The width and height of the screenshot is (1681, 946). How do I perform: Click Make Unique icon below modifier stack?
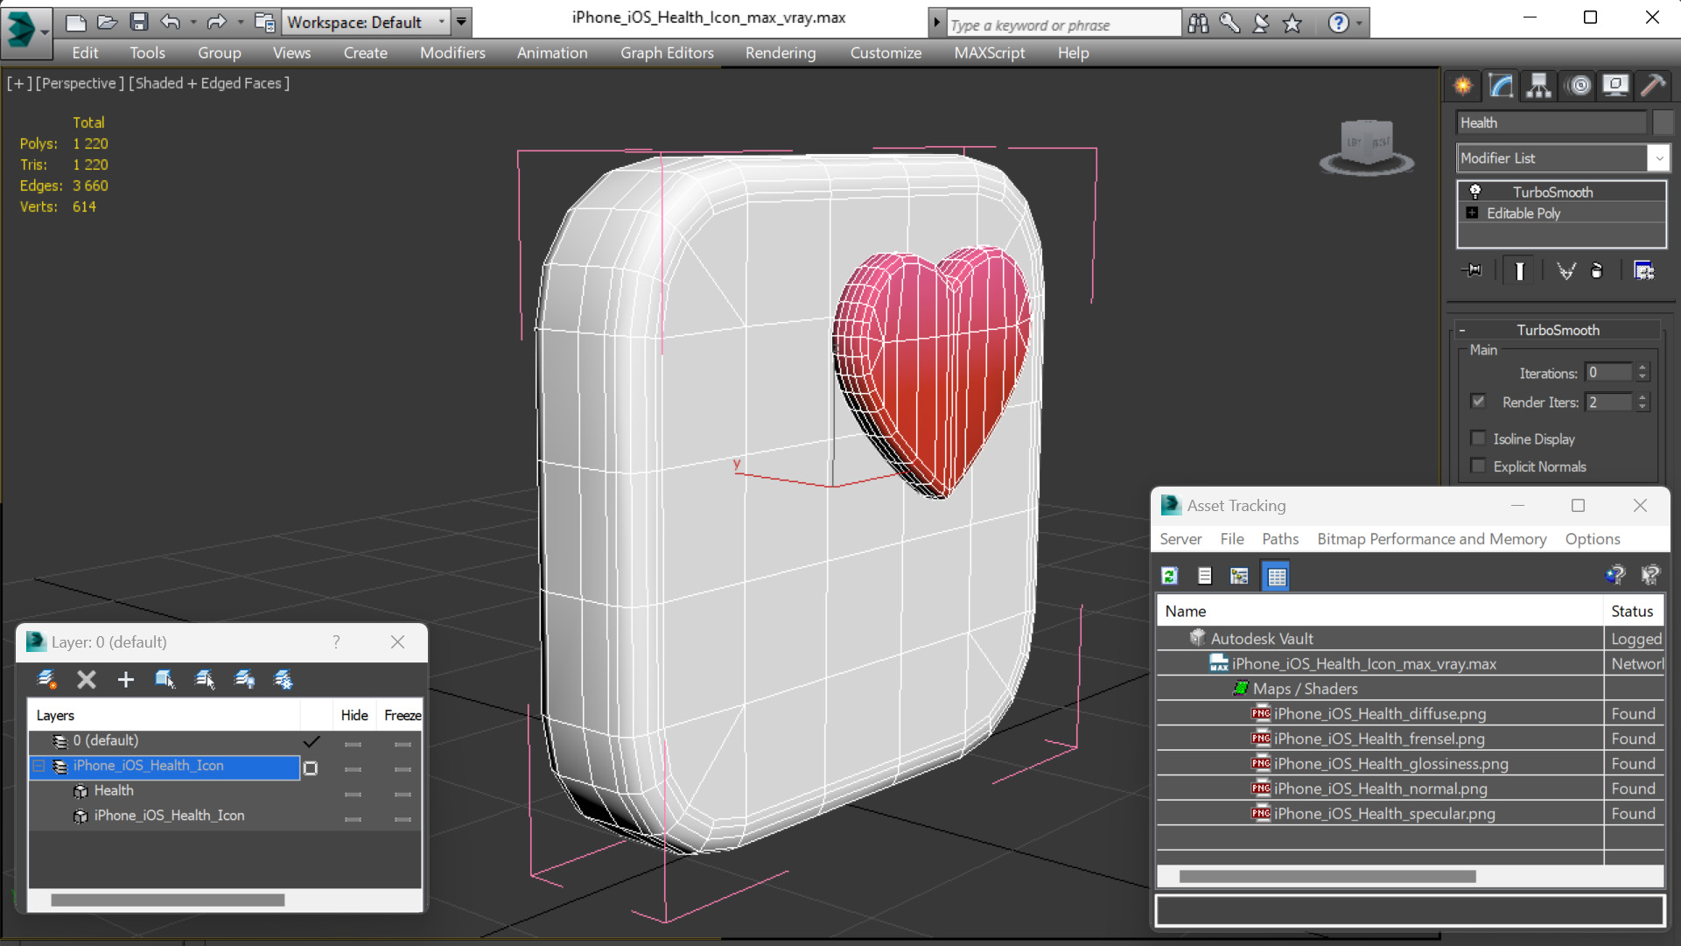point(1566,270)
